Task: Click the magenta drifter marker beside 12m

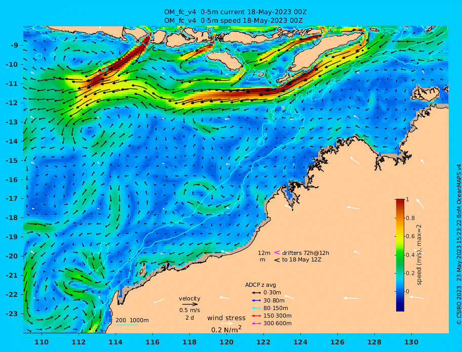Action: tap(277, 252)
